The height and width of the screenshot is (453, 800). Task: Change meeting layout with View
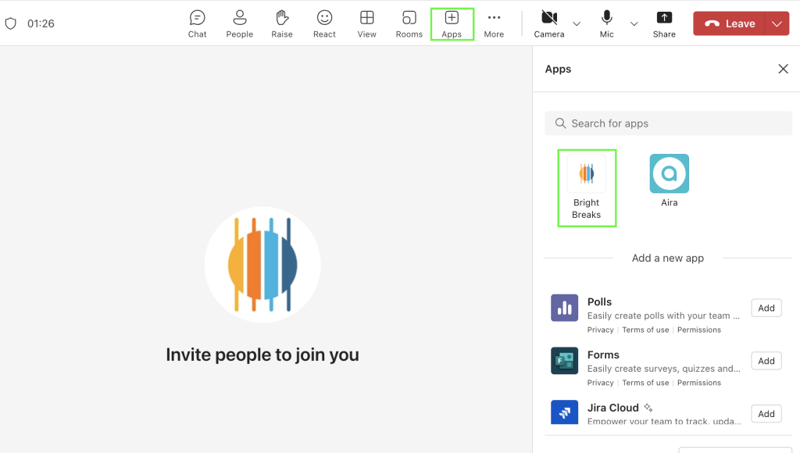(366, 23)
